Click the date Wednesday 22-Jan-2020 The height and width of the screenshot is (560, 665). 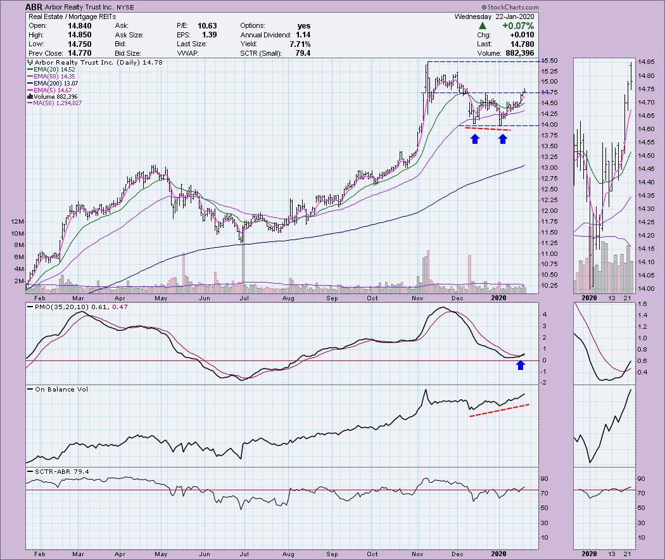pyautogui.click(x=494, y=16)
